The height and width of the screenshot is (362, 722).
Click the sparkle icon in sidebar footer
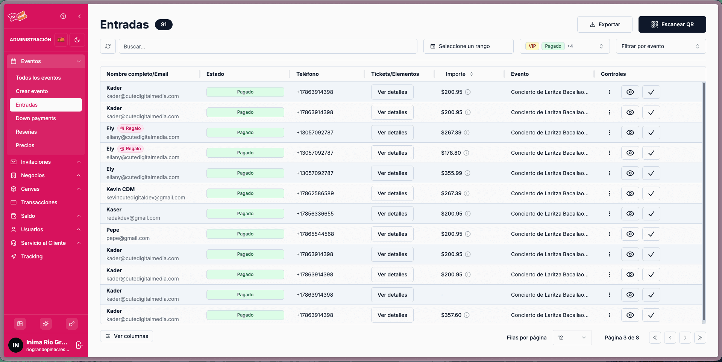coord(46,324)
